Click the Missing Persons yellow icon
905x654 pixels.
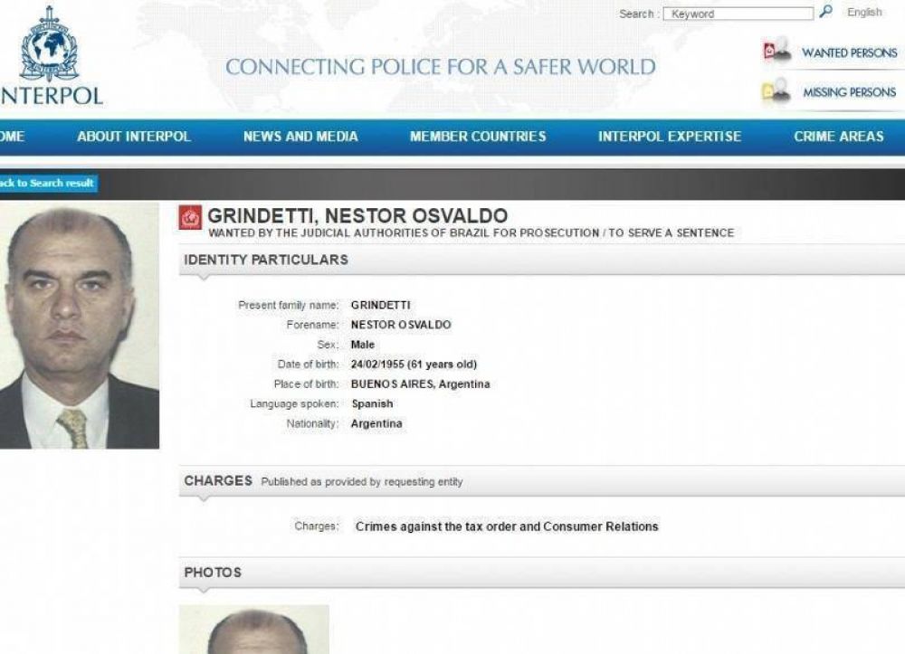(776, 91)
